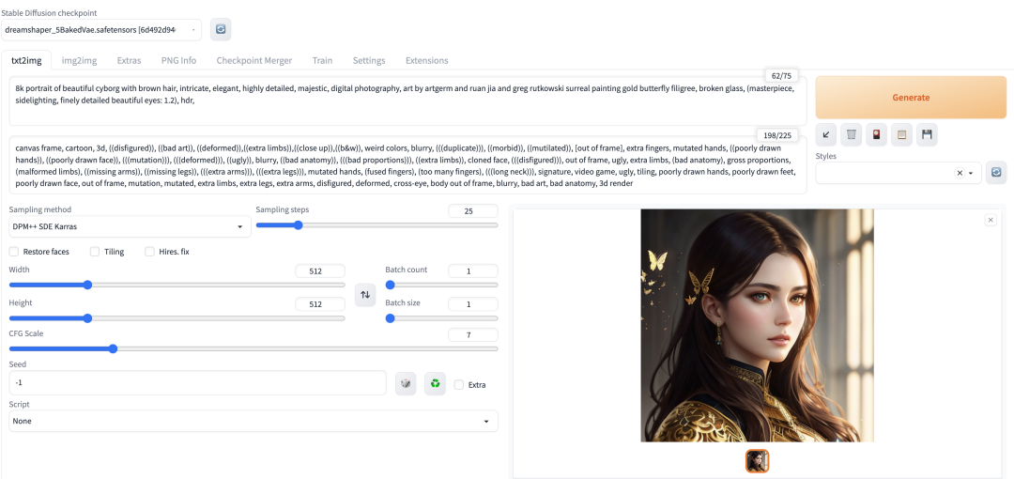
Task: Reuse last seed with the recycle icon
Action: (x=436, y=383)
